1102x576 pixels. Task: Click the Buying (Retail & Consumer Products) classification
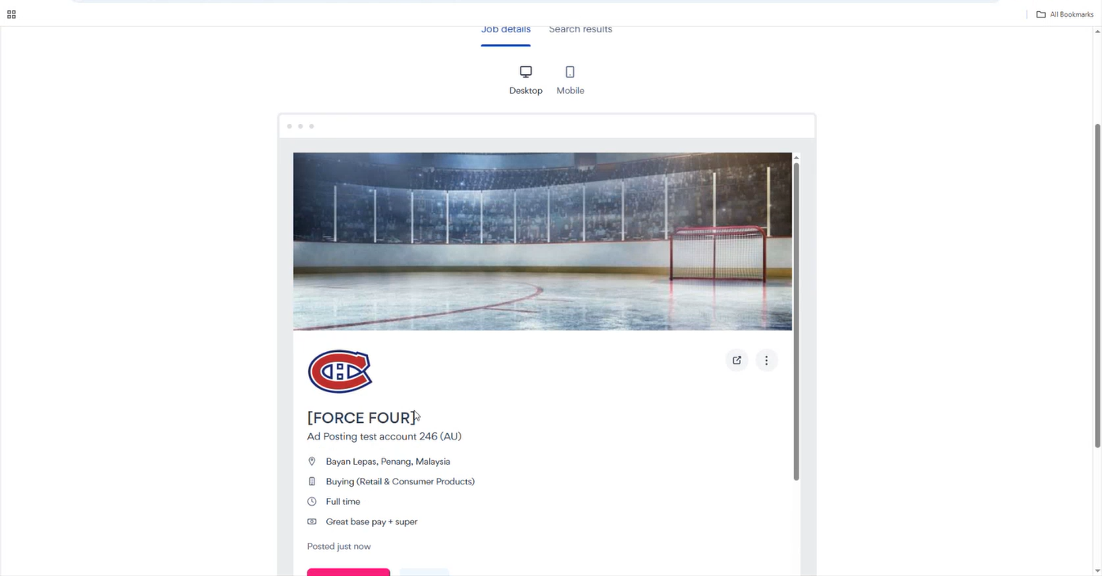pyautogui.click(x=400, y=481)
